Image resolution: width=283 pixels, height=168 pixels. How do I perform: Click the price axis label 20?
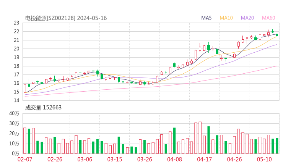pos(16,48)
